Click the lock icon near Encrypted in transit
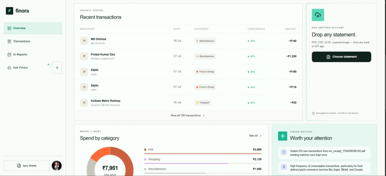This screenshot has height=176, width=386. pos(313,113)
